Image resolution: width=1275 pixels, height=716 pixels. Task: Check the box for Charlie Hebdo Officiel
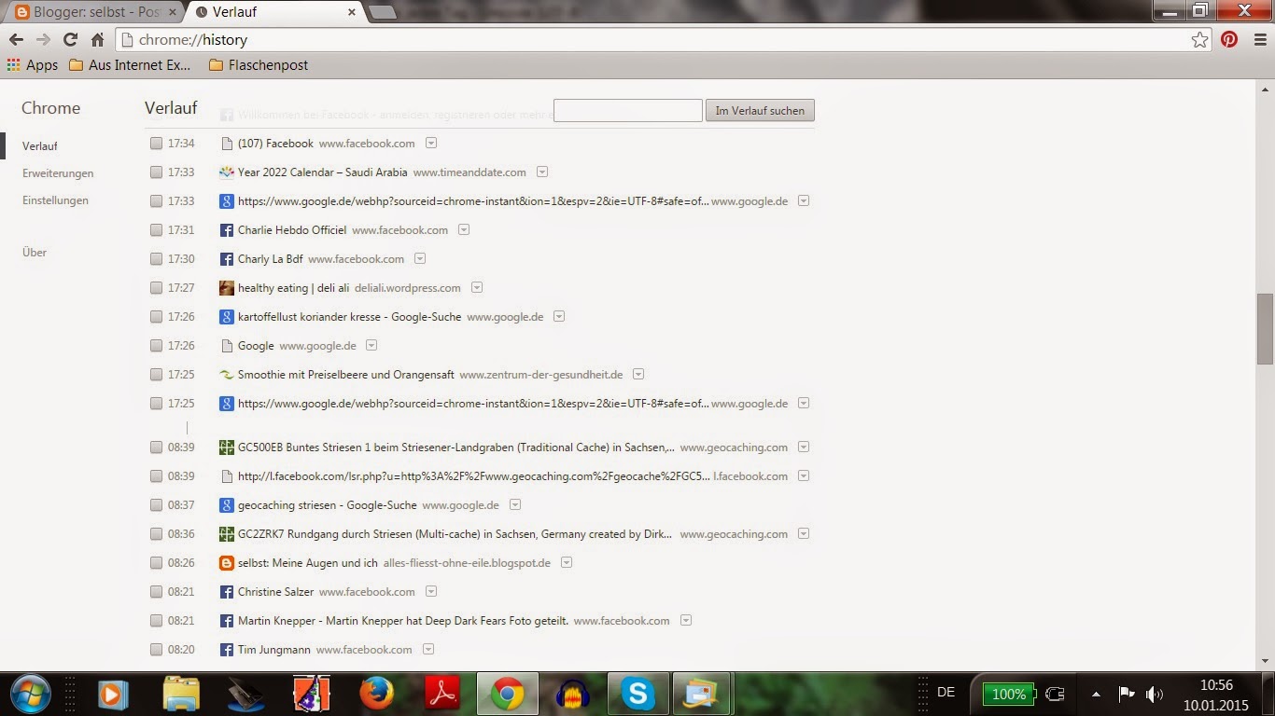tap(156, 230)
